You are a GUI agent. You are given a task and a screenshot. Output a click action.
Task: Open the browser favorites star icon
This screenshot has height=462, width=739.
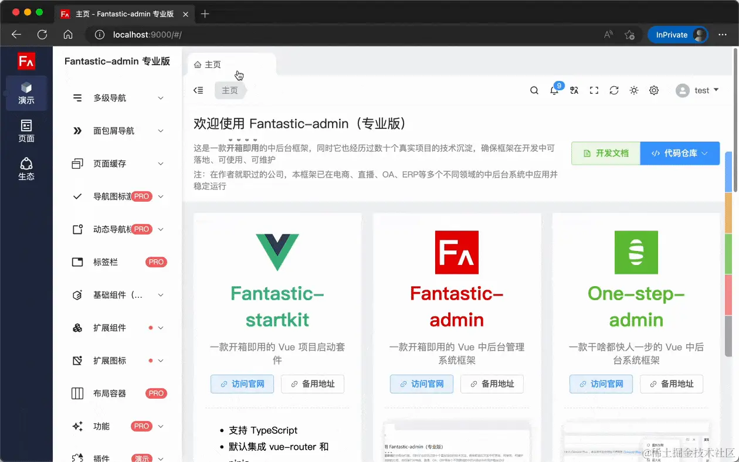point(629,35)
